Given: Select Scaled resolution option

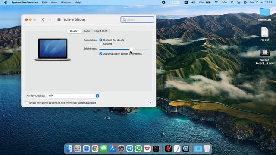Looking at the screenshot, I should (x=101, y=44).
